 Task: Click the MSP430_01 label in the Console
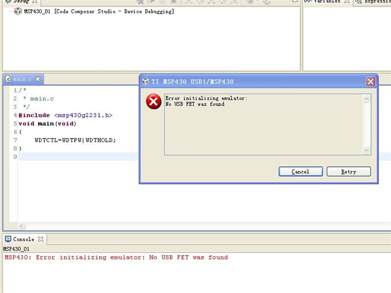(x=16, y=249)
